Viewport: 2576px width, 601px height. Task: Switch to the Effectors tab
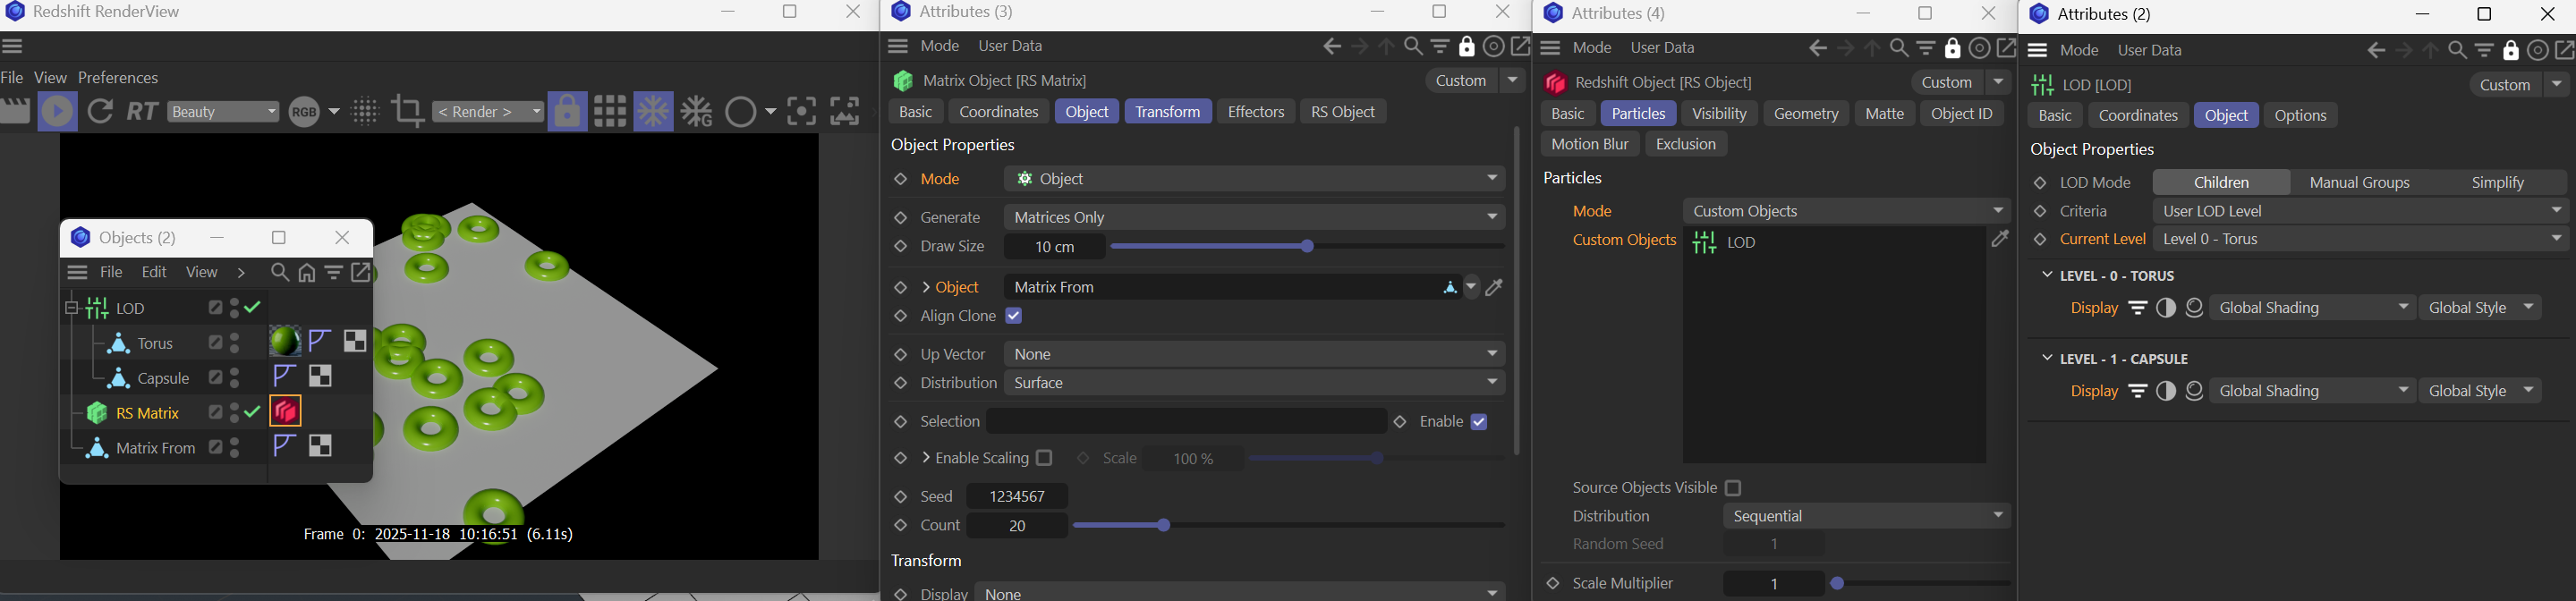1255,112
